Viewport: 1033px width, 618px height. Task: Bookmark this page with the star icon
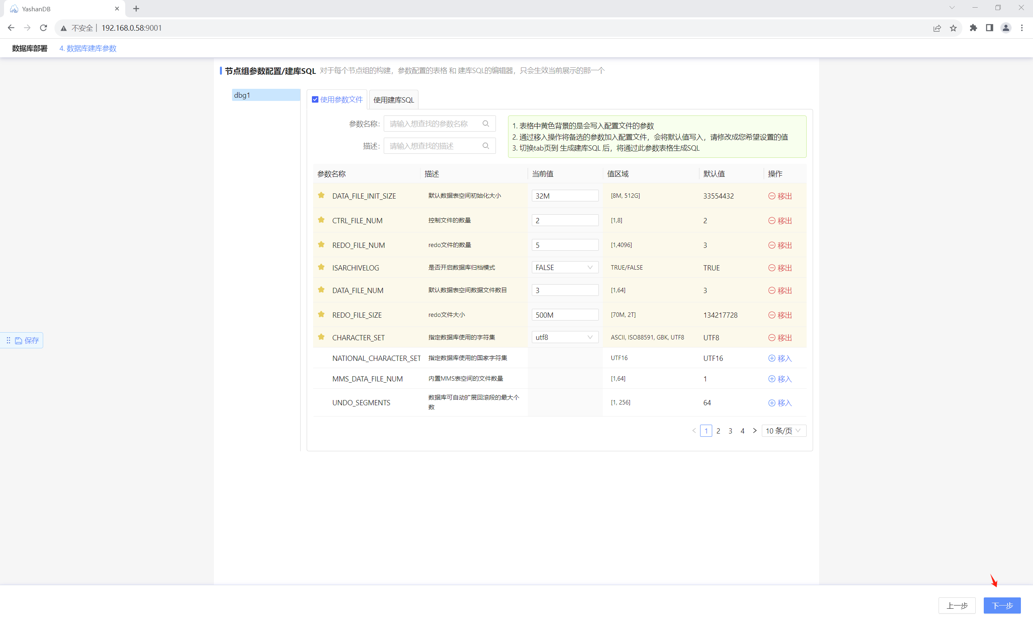tap(953, 28)
